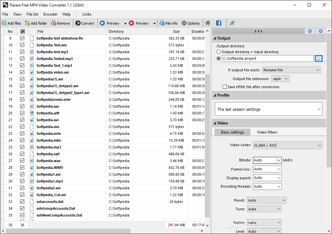Open blue Preview dropdown arrow
332x234 pixels.
(125, 23)
